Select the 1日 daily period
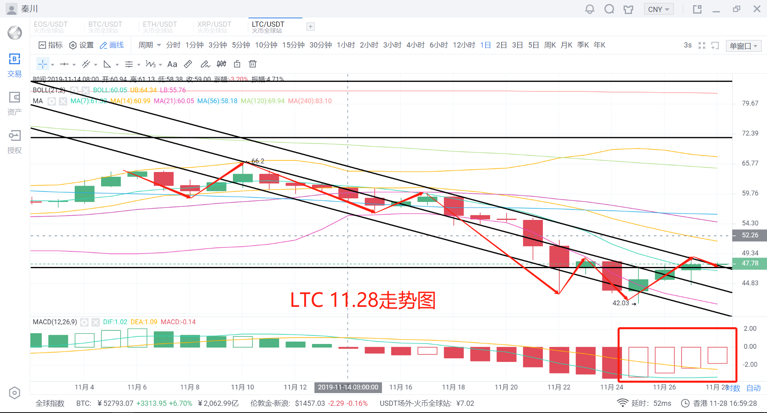767x413 pixels. (485, 45)
